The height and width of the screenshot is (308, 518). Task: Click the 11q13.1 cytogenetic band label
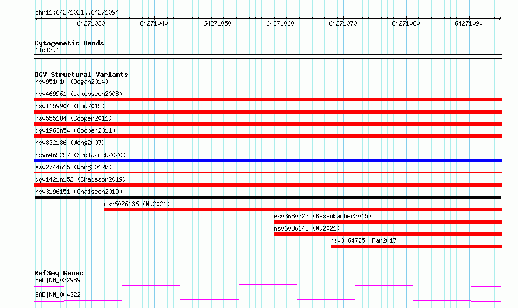click(47, 51)
